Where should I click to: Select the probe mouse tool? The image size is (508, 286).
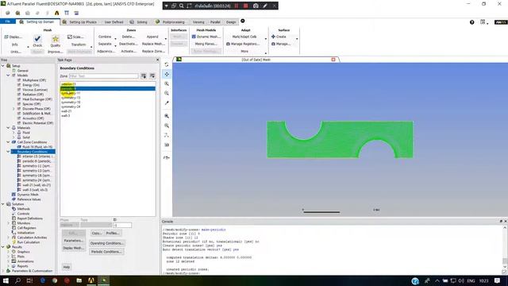(167, 102)
